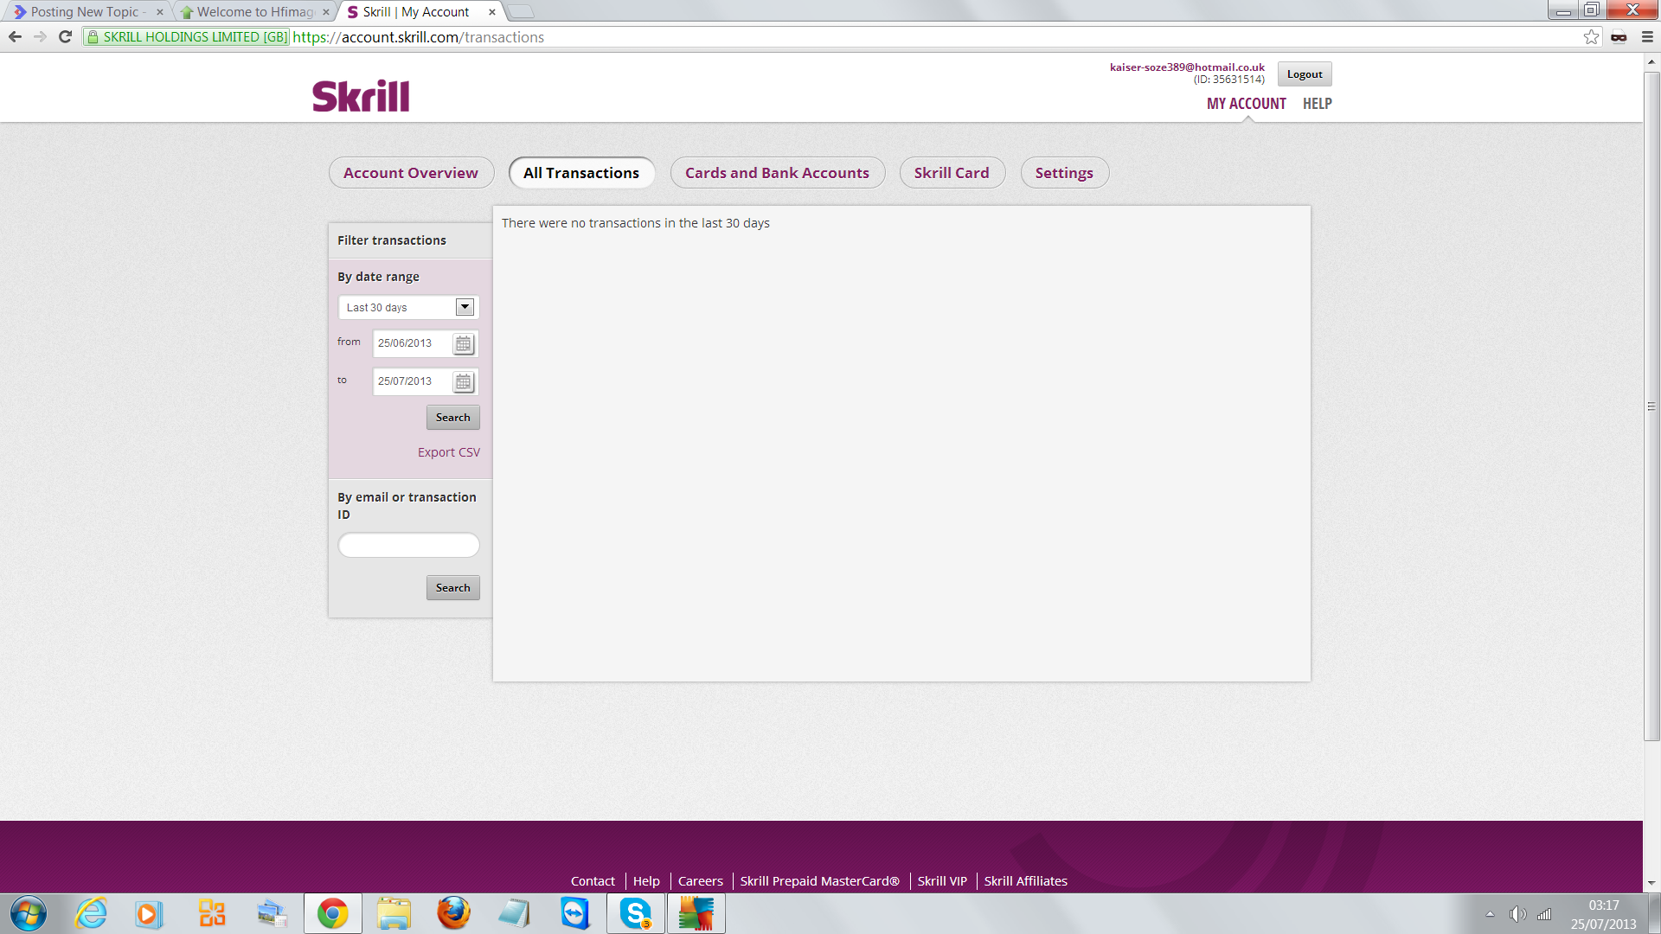Bookmark this page with the star icon
This screenshot has width=1661, height=934.
1591,37
